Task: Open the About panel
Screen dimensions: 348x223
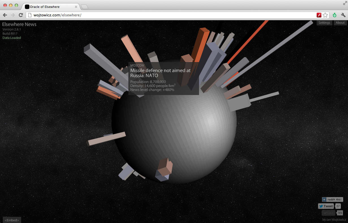Action: (340, 23)
